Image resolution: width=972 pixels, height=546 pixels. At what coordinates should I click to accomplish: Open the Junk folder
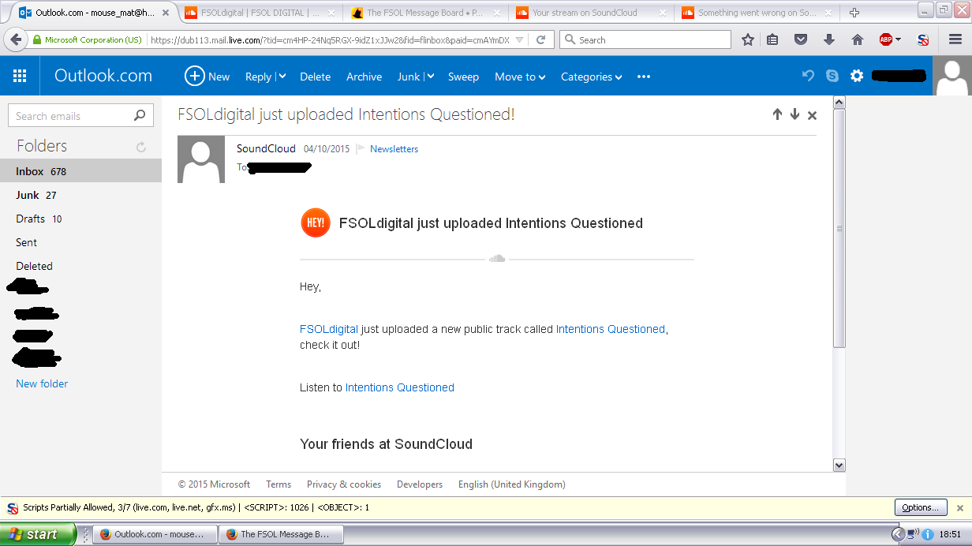pyautogui.click(x=80, y=195)
